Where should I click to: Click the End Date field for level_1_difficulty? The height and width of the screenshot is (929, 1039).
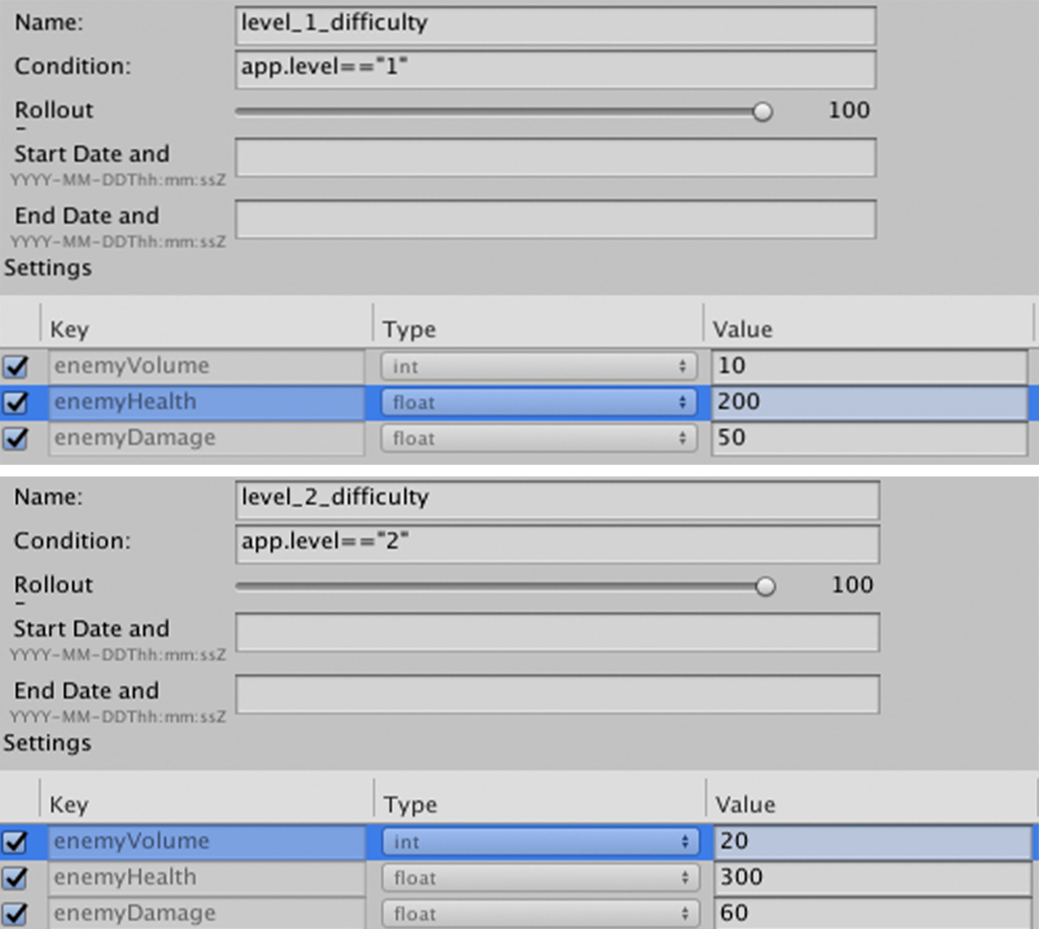click(556, 219)
